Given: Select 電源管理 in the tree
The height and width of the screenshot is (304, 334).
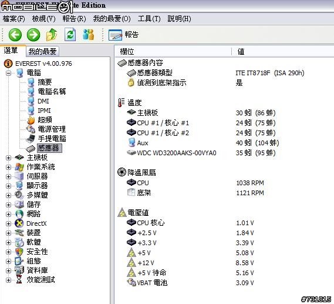Looking at the screenshot, I should (52, 129).
